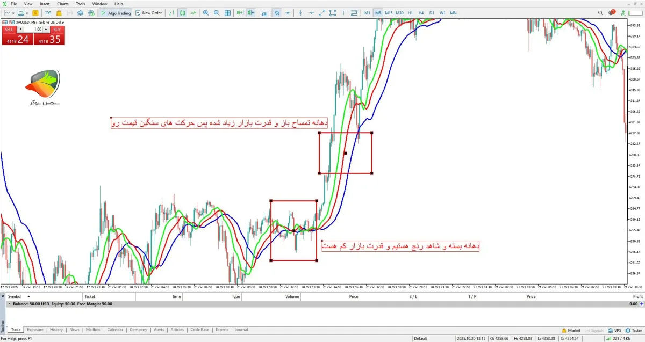This screenshot has height=342, width=645.
Task: Select bar chart display icon
Action: click(x=172, y=13)
